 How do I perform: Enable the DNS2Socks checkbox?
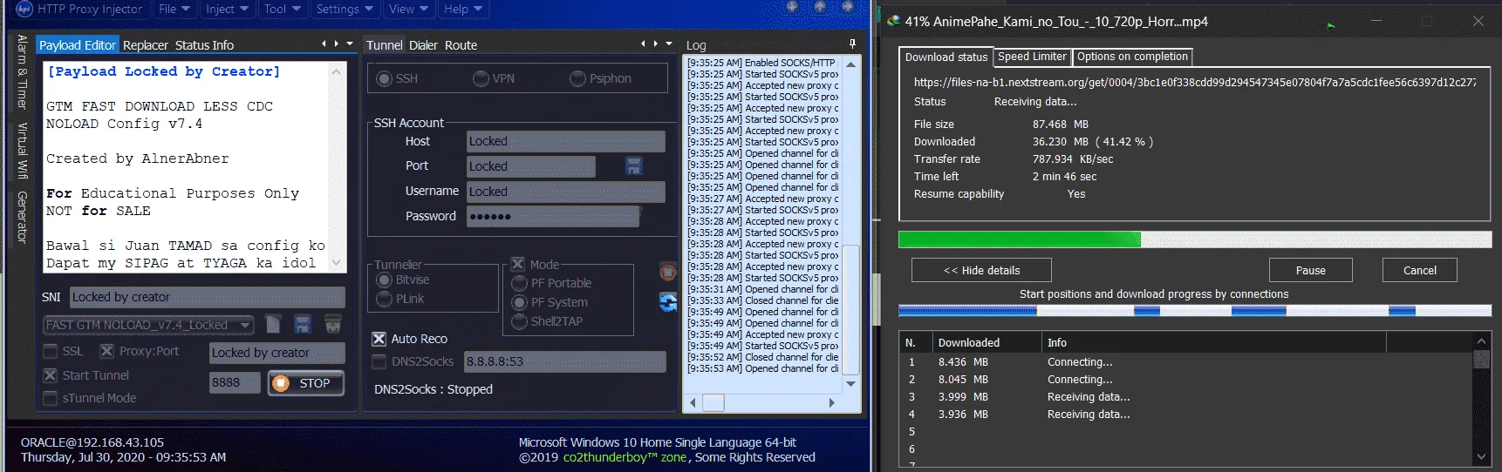point(379,361)
